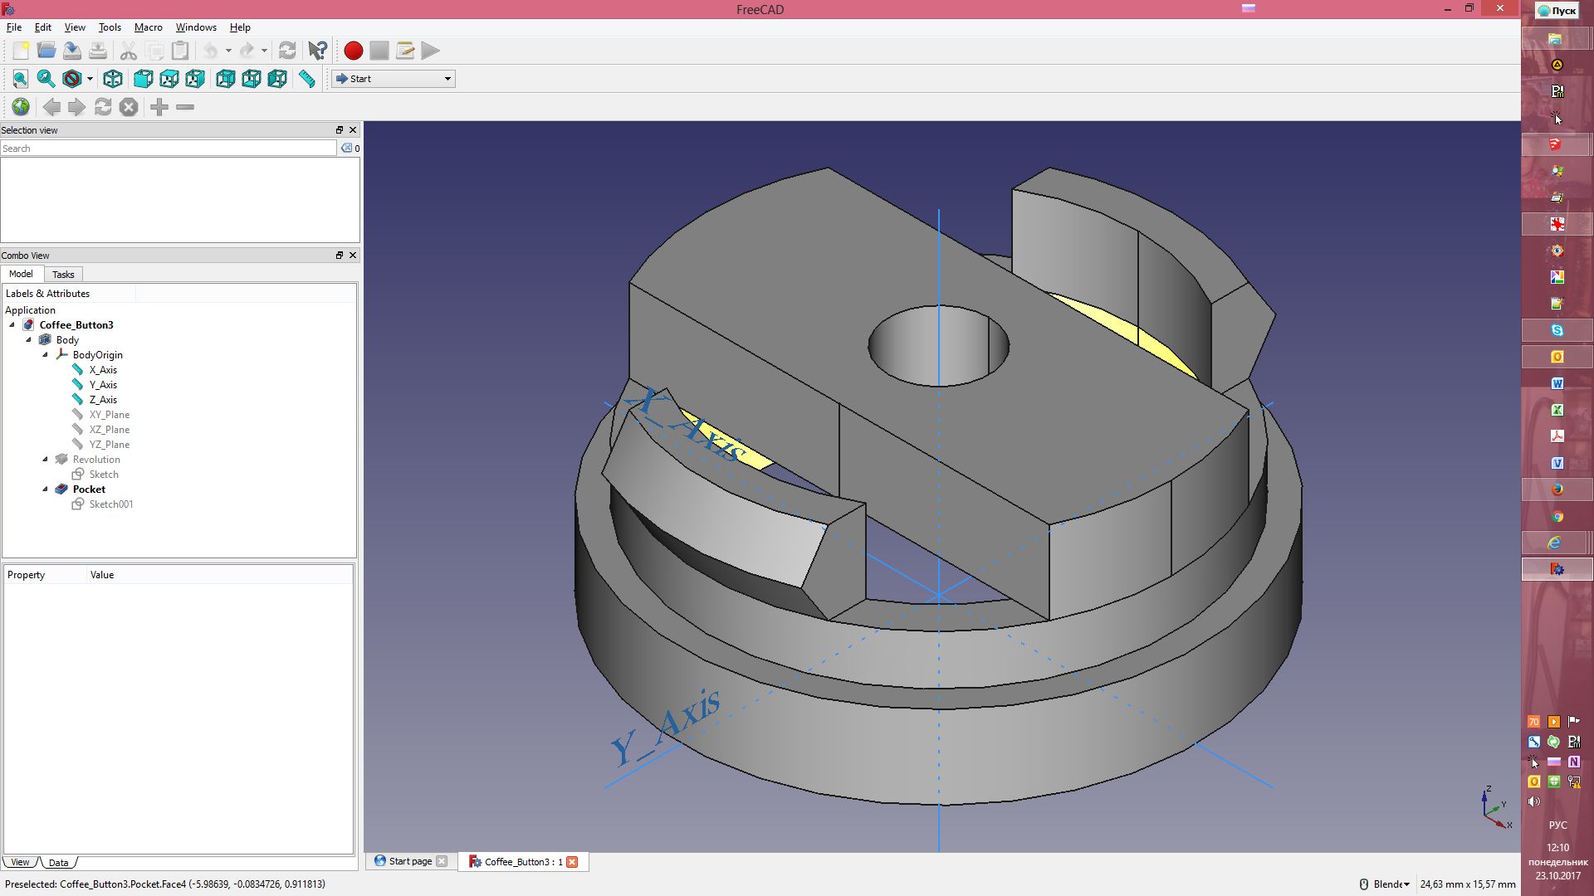Switch to the Tasks tab

(63, 275)
